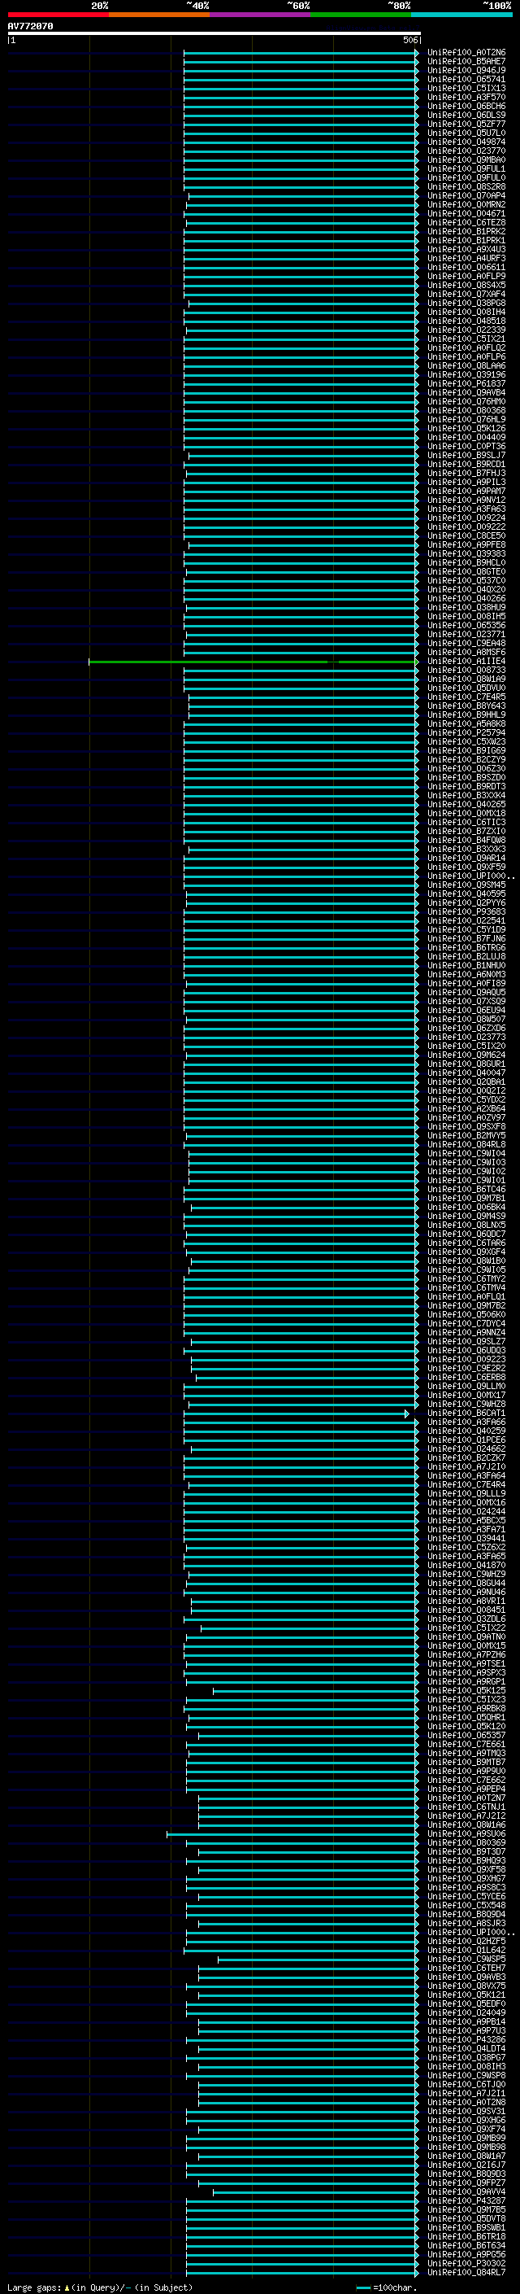Viewport: 520px width, 2294px height.
Task: Open hit UniRef100_A3F570
Action: 466,97
